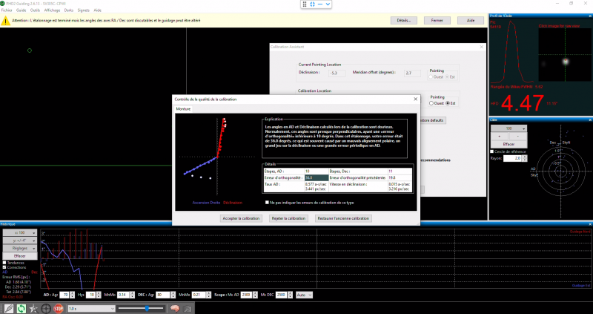Close the Historique graph panel
The height and width of the screenshot is (314, 593).
590,224
